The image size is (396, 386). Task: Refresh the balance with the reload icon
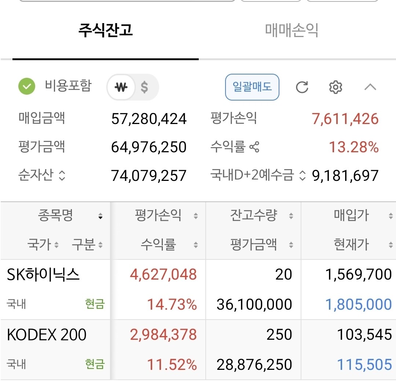pos(302,87)
